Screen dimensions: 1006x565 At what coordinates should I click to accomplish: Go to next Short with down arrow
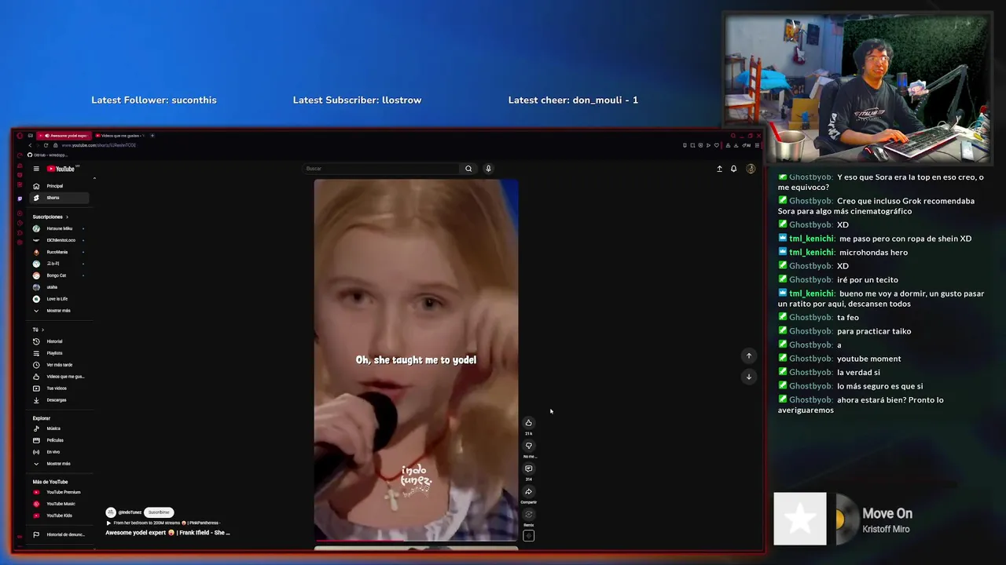point(749,377)
